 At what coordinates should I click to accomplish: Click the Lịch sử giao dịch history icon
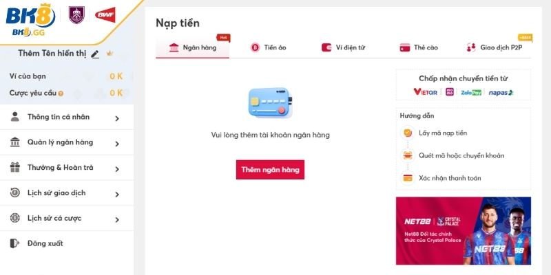[15, 192]
